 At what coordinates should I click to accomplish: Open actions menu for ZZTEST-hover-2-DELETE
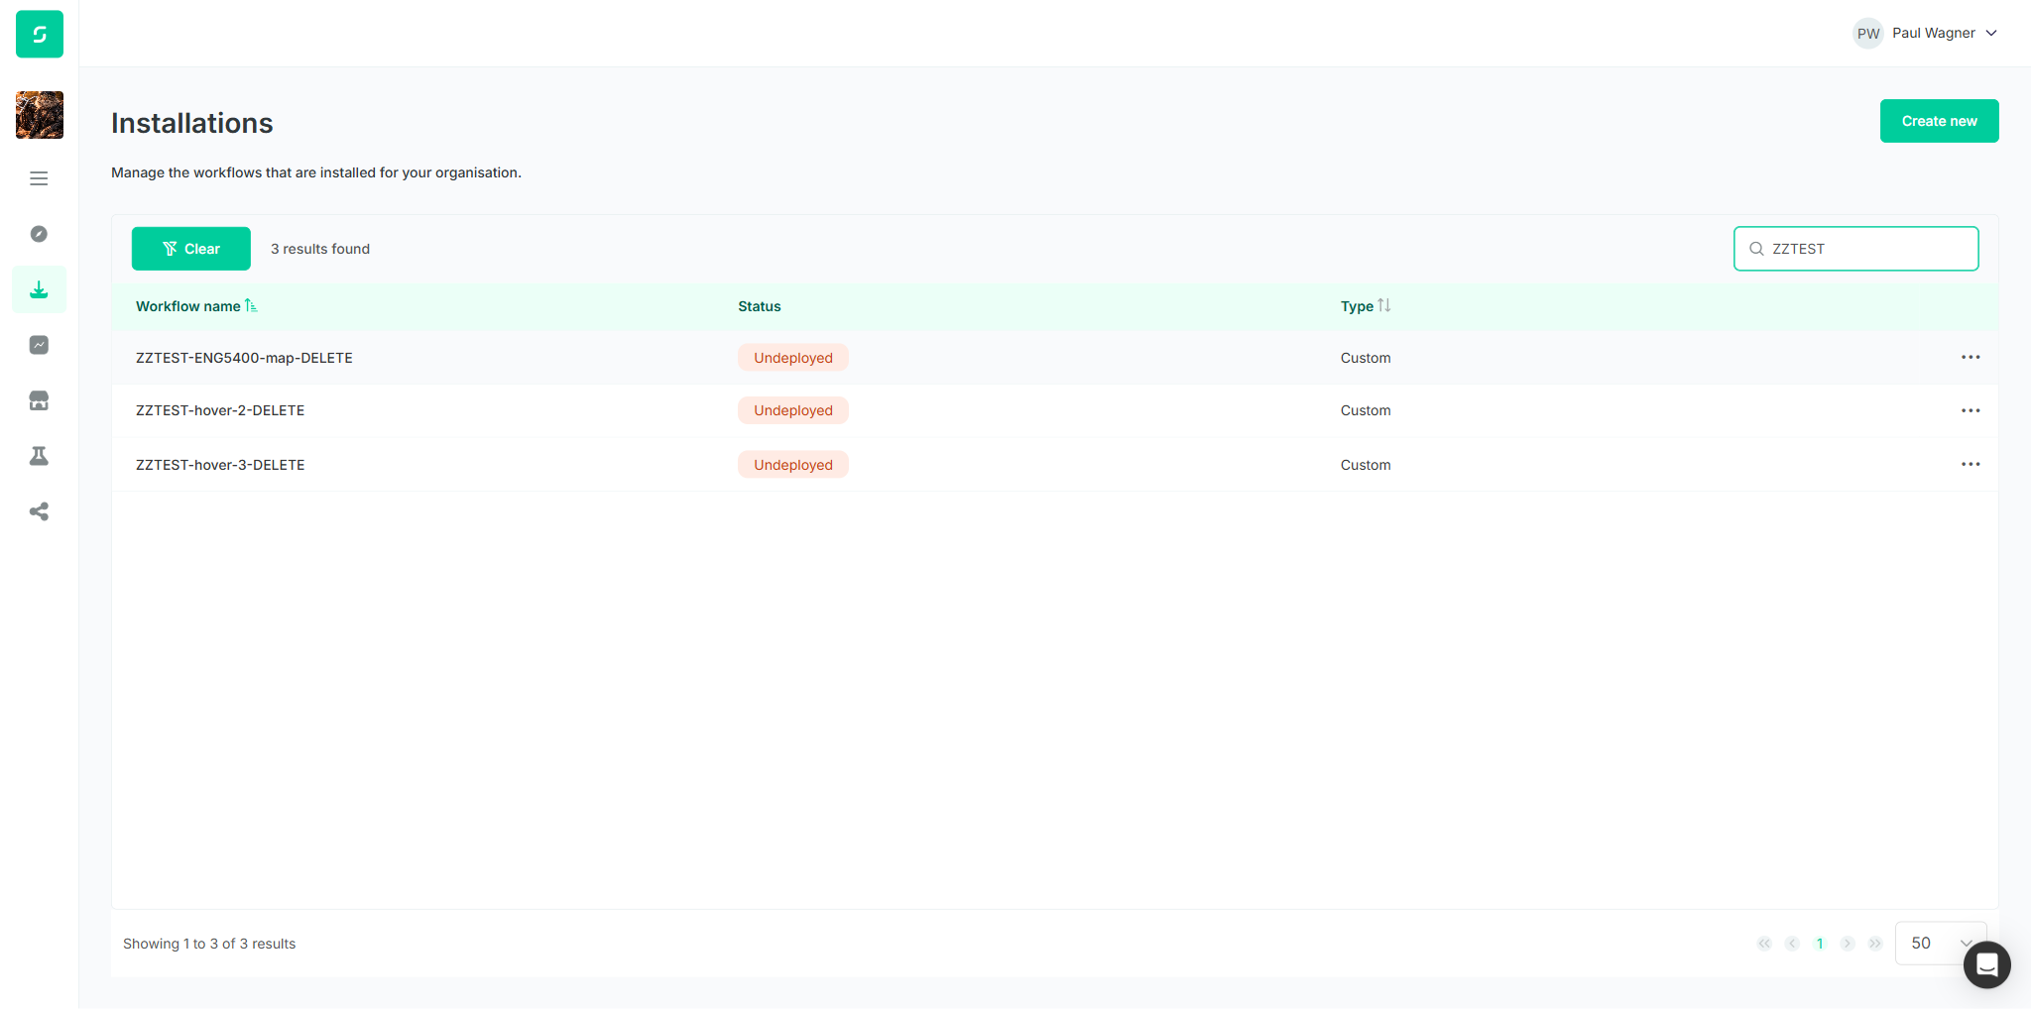1971,410
